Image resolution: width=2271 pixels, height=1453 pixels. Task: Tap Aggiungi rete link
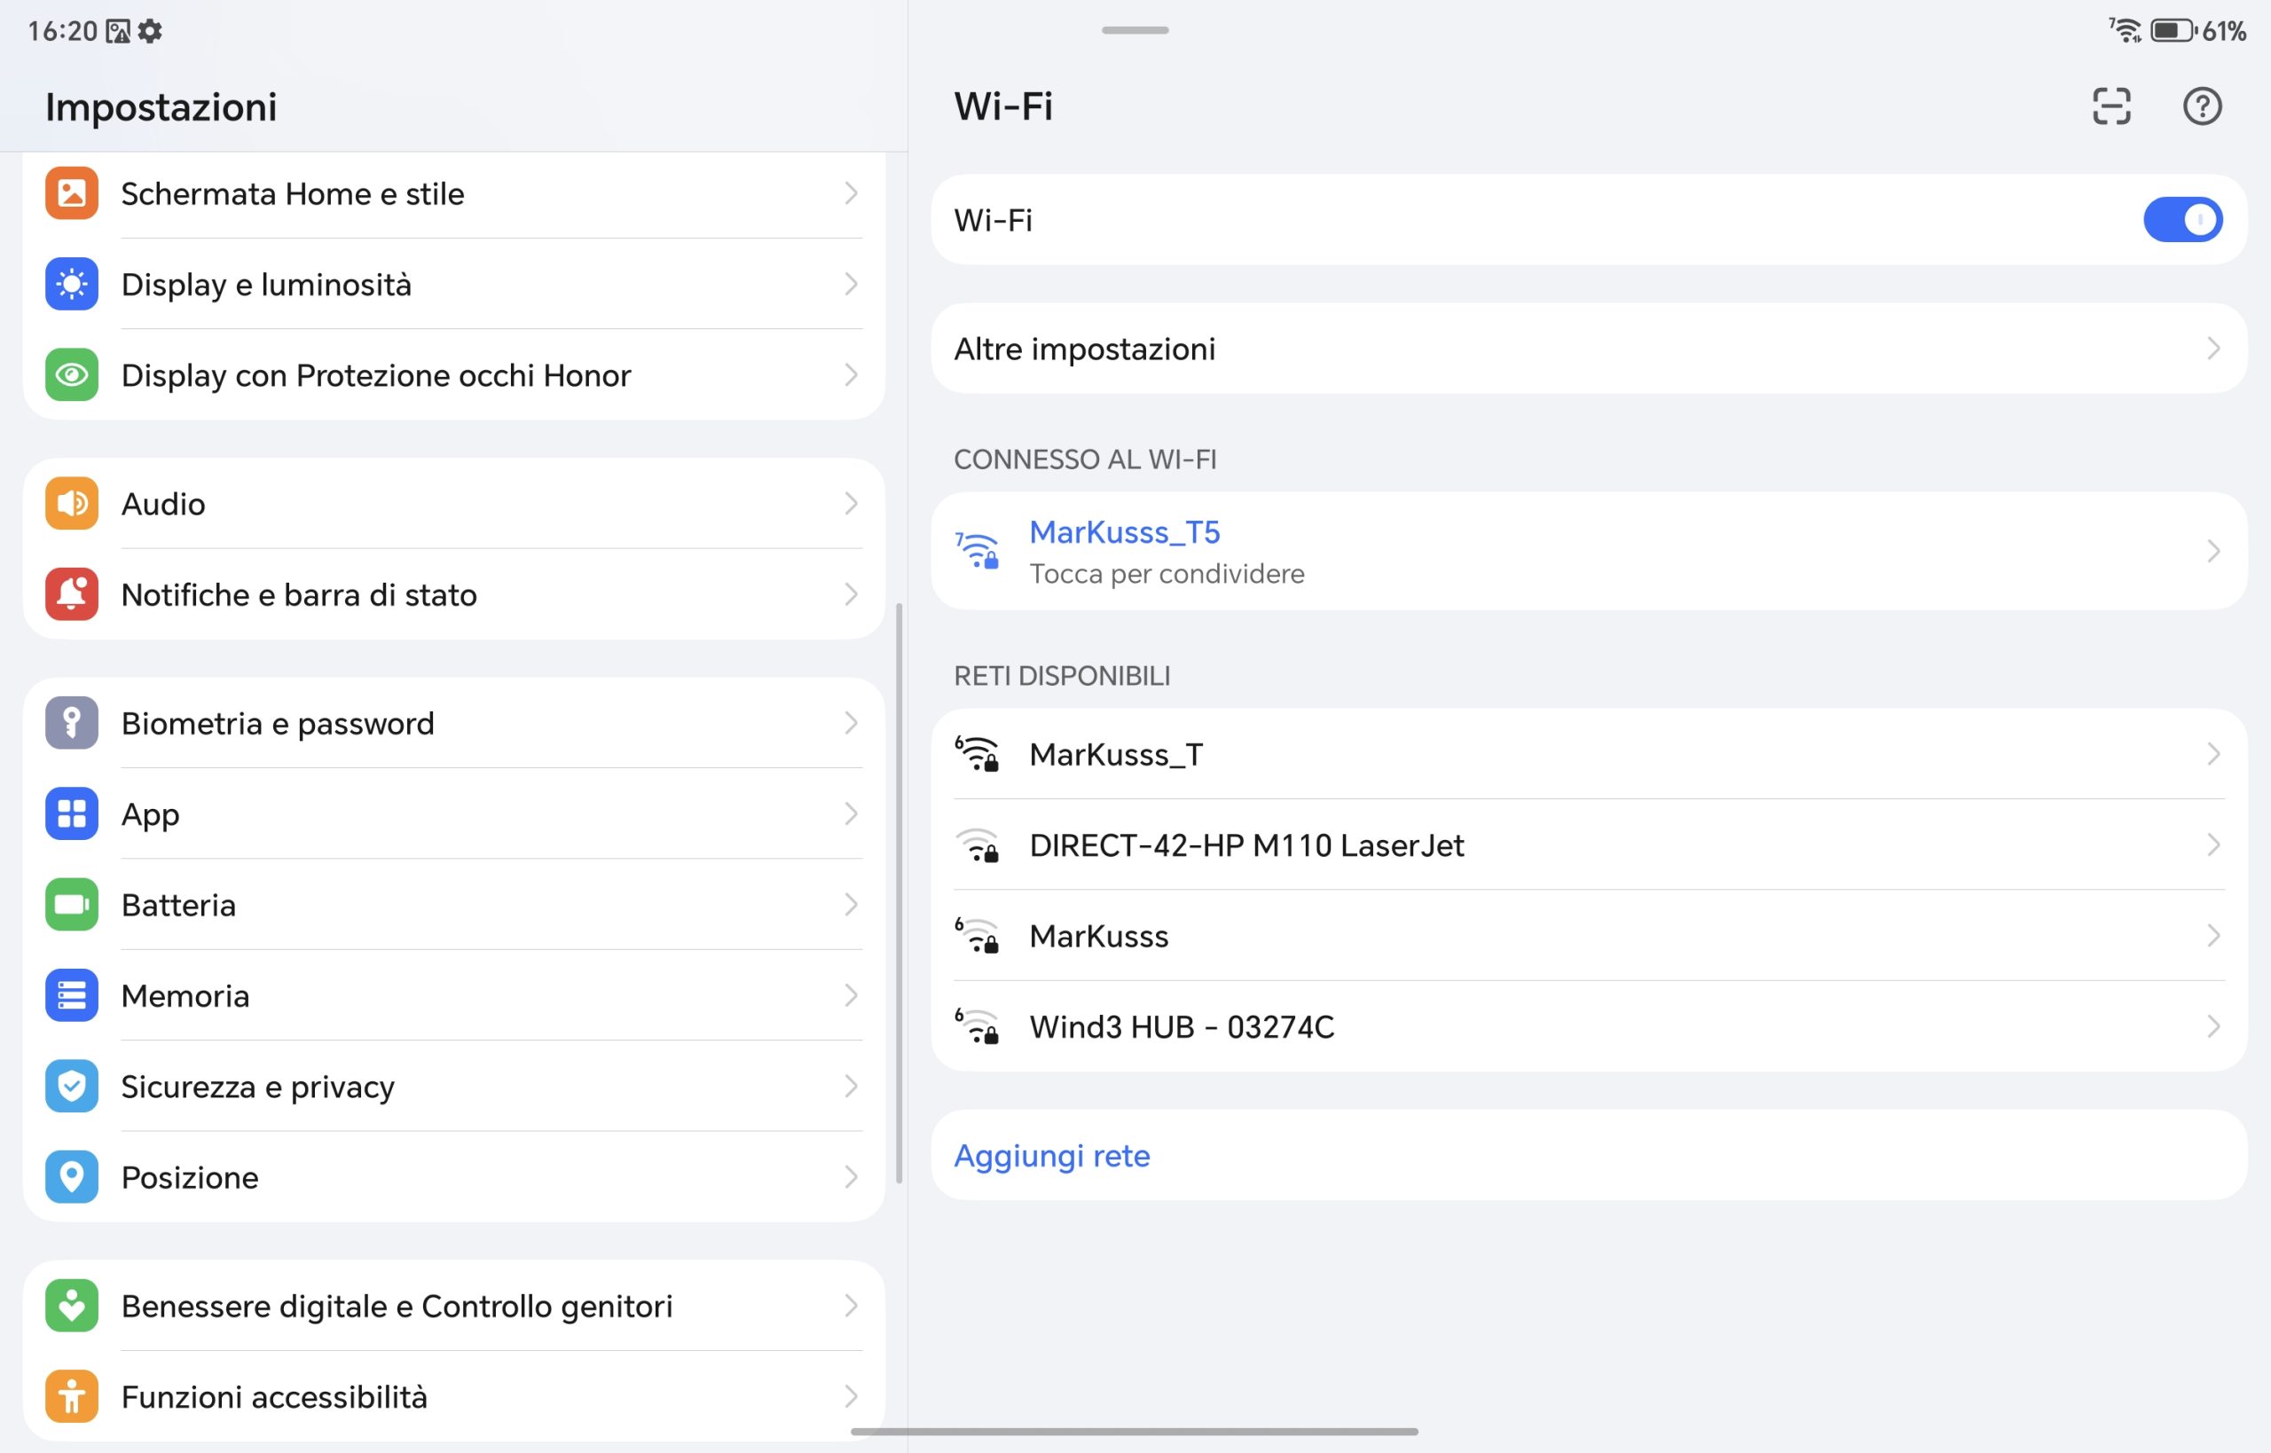pyautogui.click(x=1052, y=1155)
